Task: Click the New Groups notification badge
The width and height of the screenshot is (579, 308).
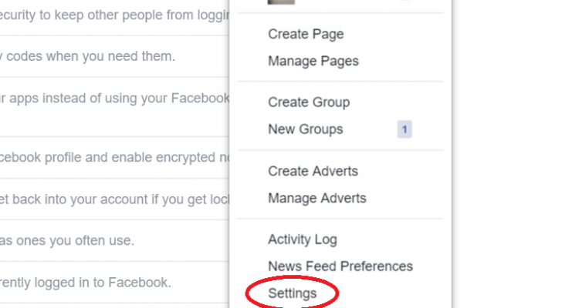Action: pyautogui.click(x=405, y=129)
